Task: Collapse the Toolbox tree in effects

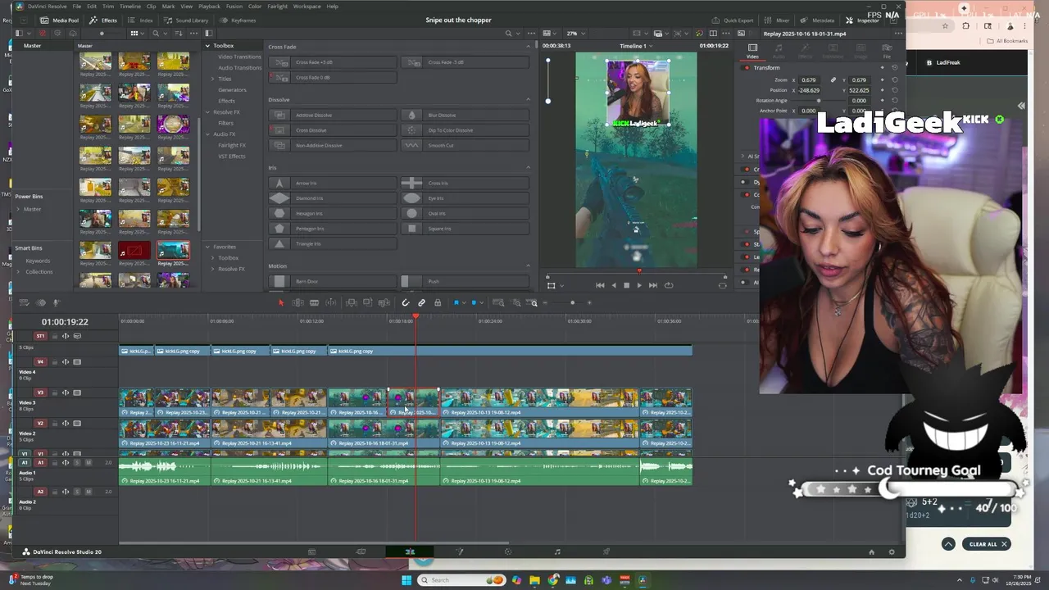Action: coord(207,46)
